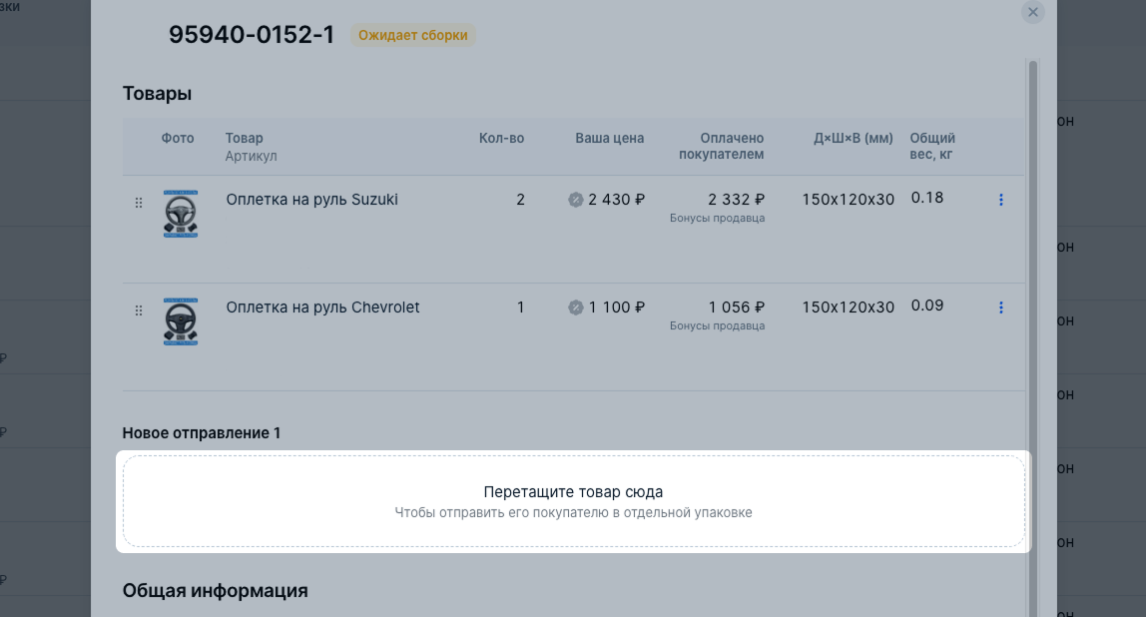Click Бонусы продавца under 1 056 ₽
This screenshot has height=617, width=1146.
pos(717,326)
